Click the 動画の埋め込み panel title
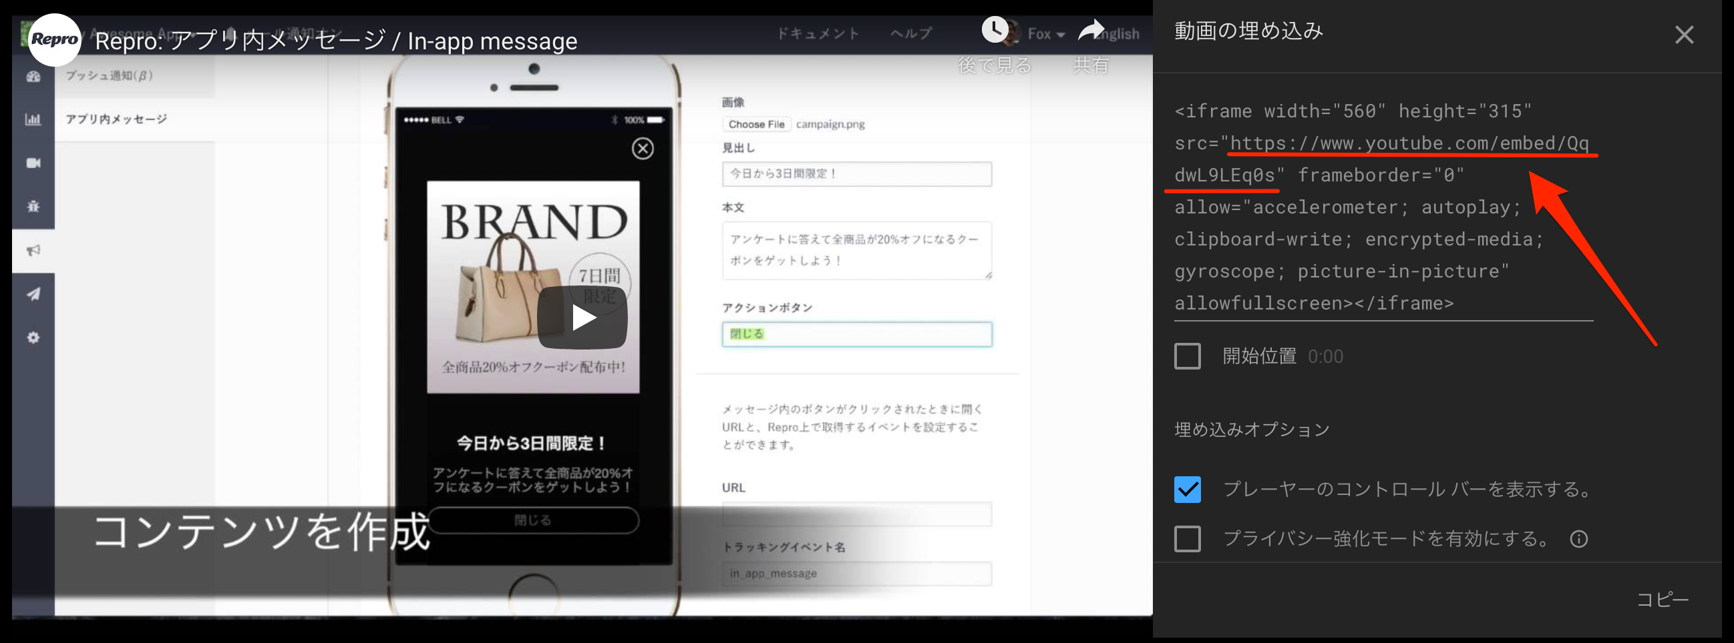 1248,31
